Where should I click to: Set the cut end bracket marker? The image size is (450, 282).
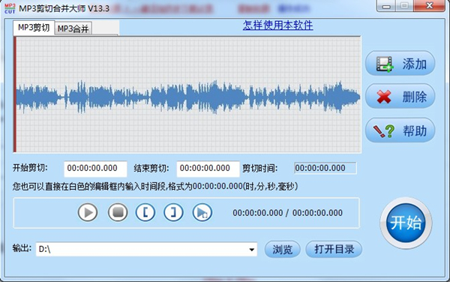point(173,212)
